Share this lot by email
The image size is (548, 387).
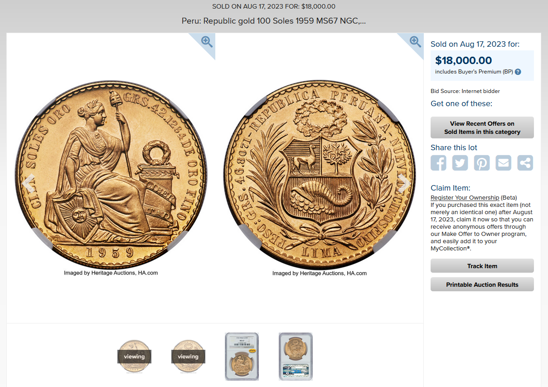point(504,163)
